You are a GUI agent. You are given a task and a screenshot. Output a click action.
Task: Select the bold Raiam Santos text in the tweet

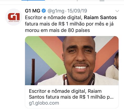tap(100, 17)
